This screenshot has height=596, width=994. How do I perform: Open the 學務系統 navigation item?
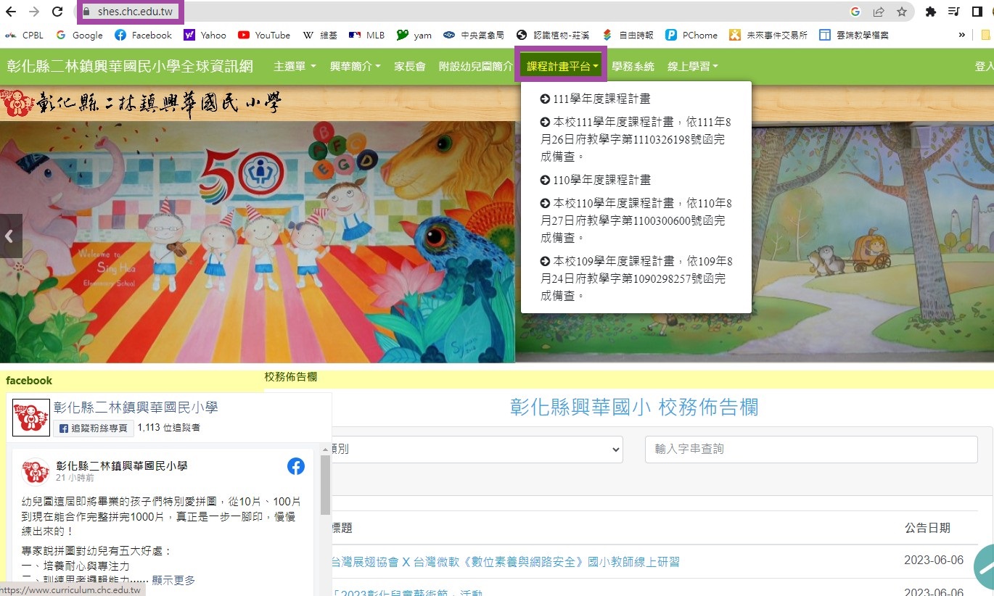(633, 66)
